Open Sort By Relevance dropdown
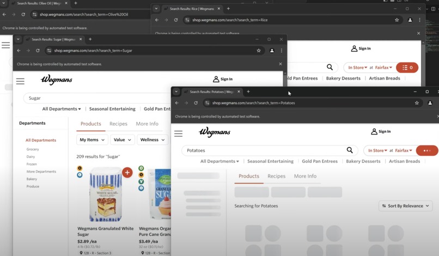This screenshot has width=439, height=256. pyautogui.click(x=405, y=206)
